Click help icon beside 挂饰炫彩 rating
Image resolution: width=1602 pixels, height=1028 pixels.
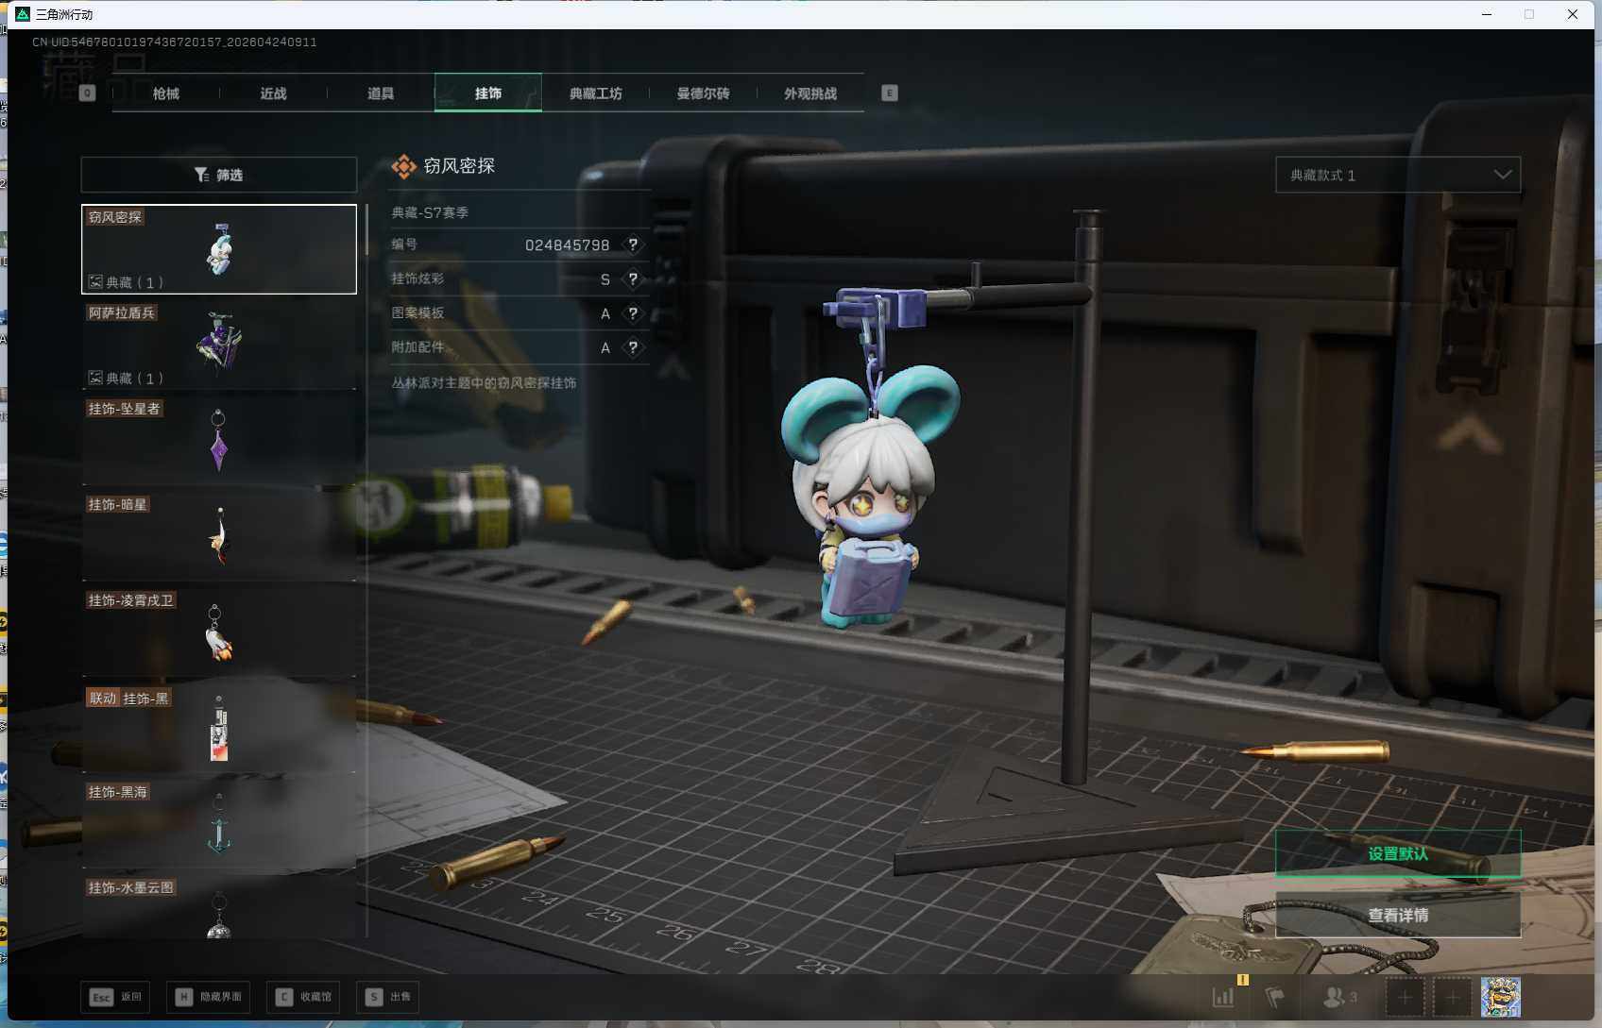pos(633,279)
